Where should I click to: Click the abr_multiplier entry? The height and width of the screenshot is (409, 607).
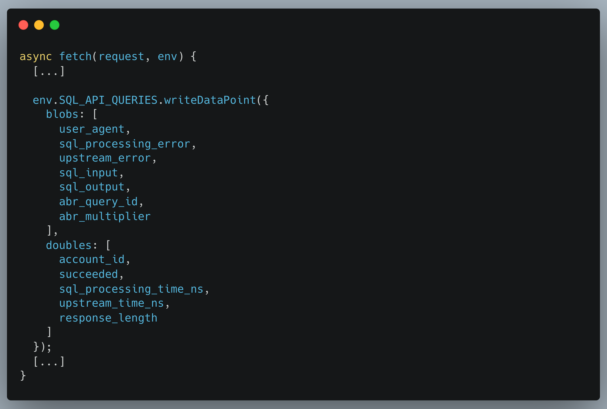pyautogui.click(x=105, y=216)
